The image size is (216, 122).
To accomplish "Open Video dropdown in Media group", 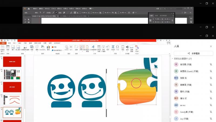I will [123, 51].
